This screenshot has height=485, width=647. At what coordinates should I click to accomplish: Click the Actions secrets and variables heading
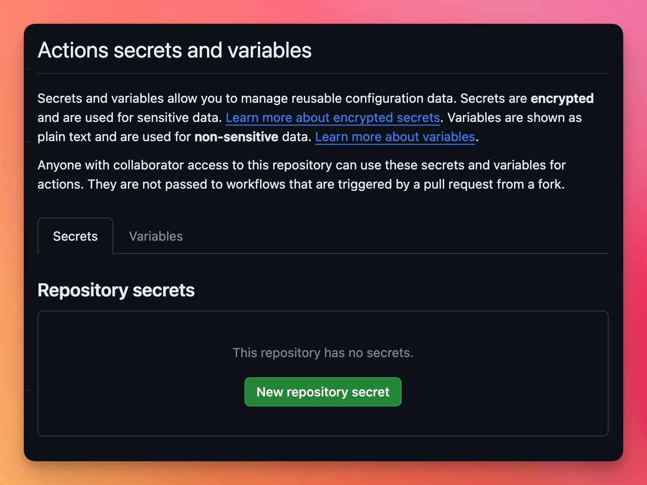point(175,50)
